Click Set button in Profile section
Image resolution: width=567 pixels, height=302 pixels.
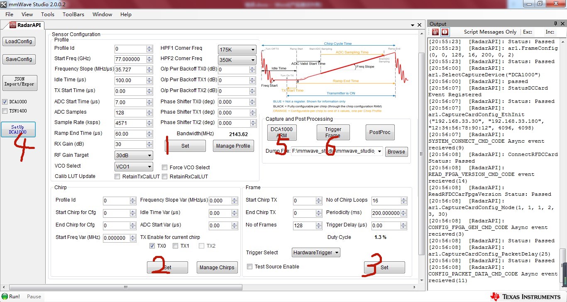pyautogui.click(x=185, y=146)
